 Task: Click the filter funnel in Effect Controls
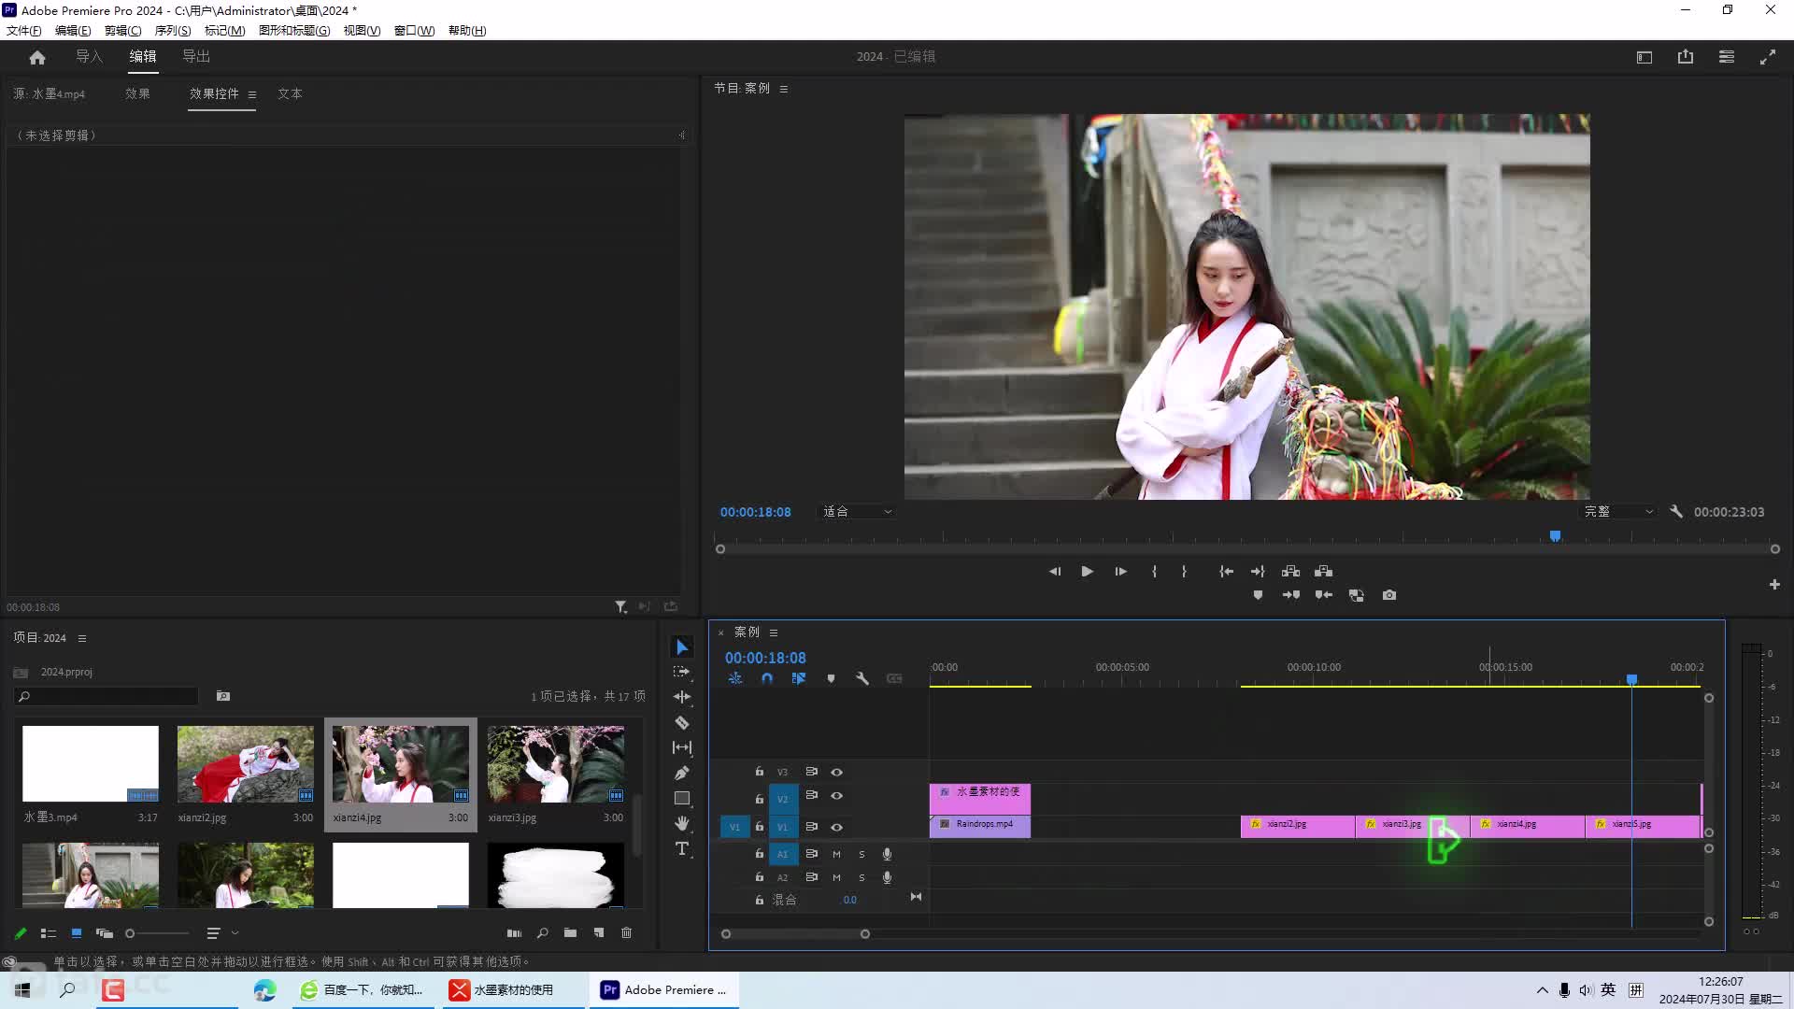620,607
